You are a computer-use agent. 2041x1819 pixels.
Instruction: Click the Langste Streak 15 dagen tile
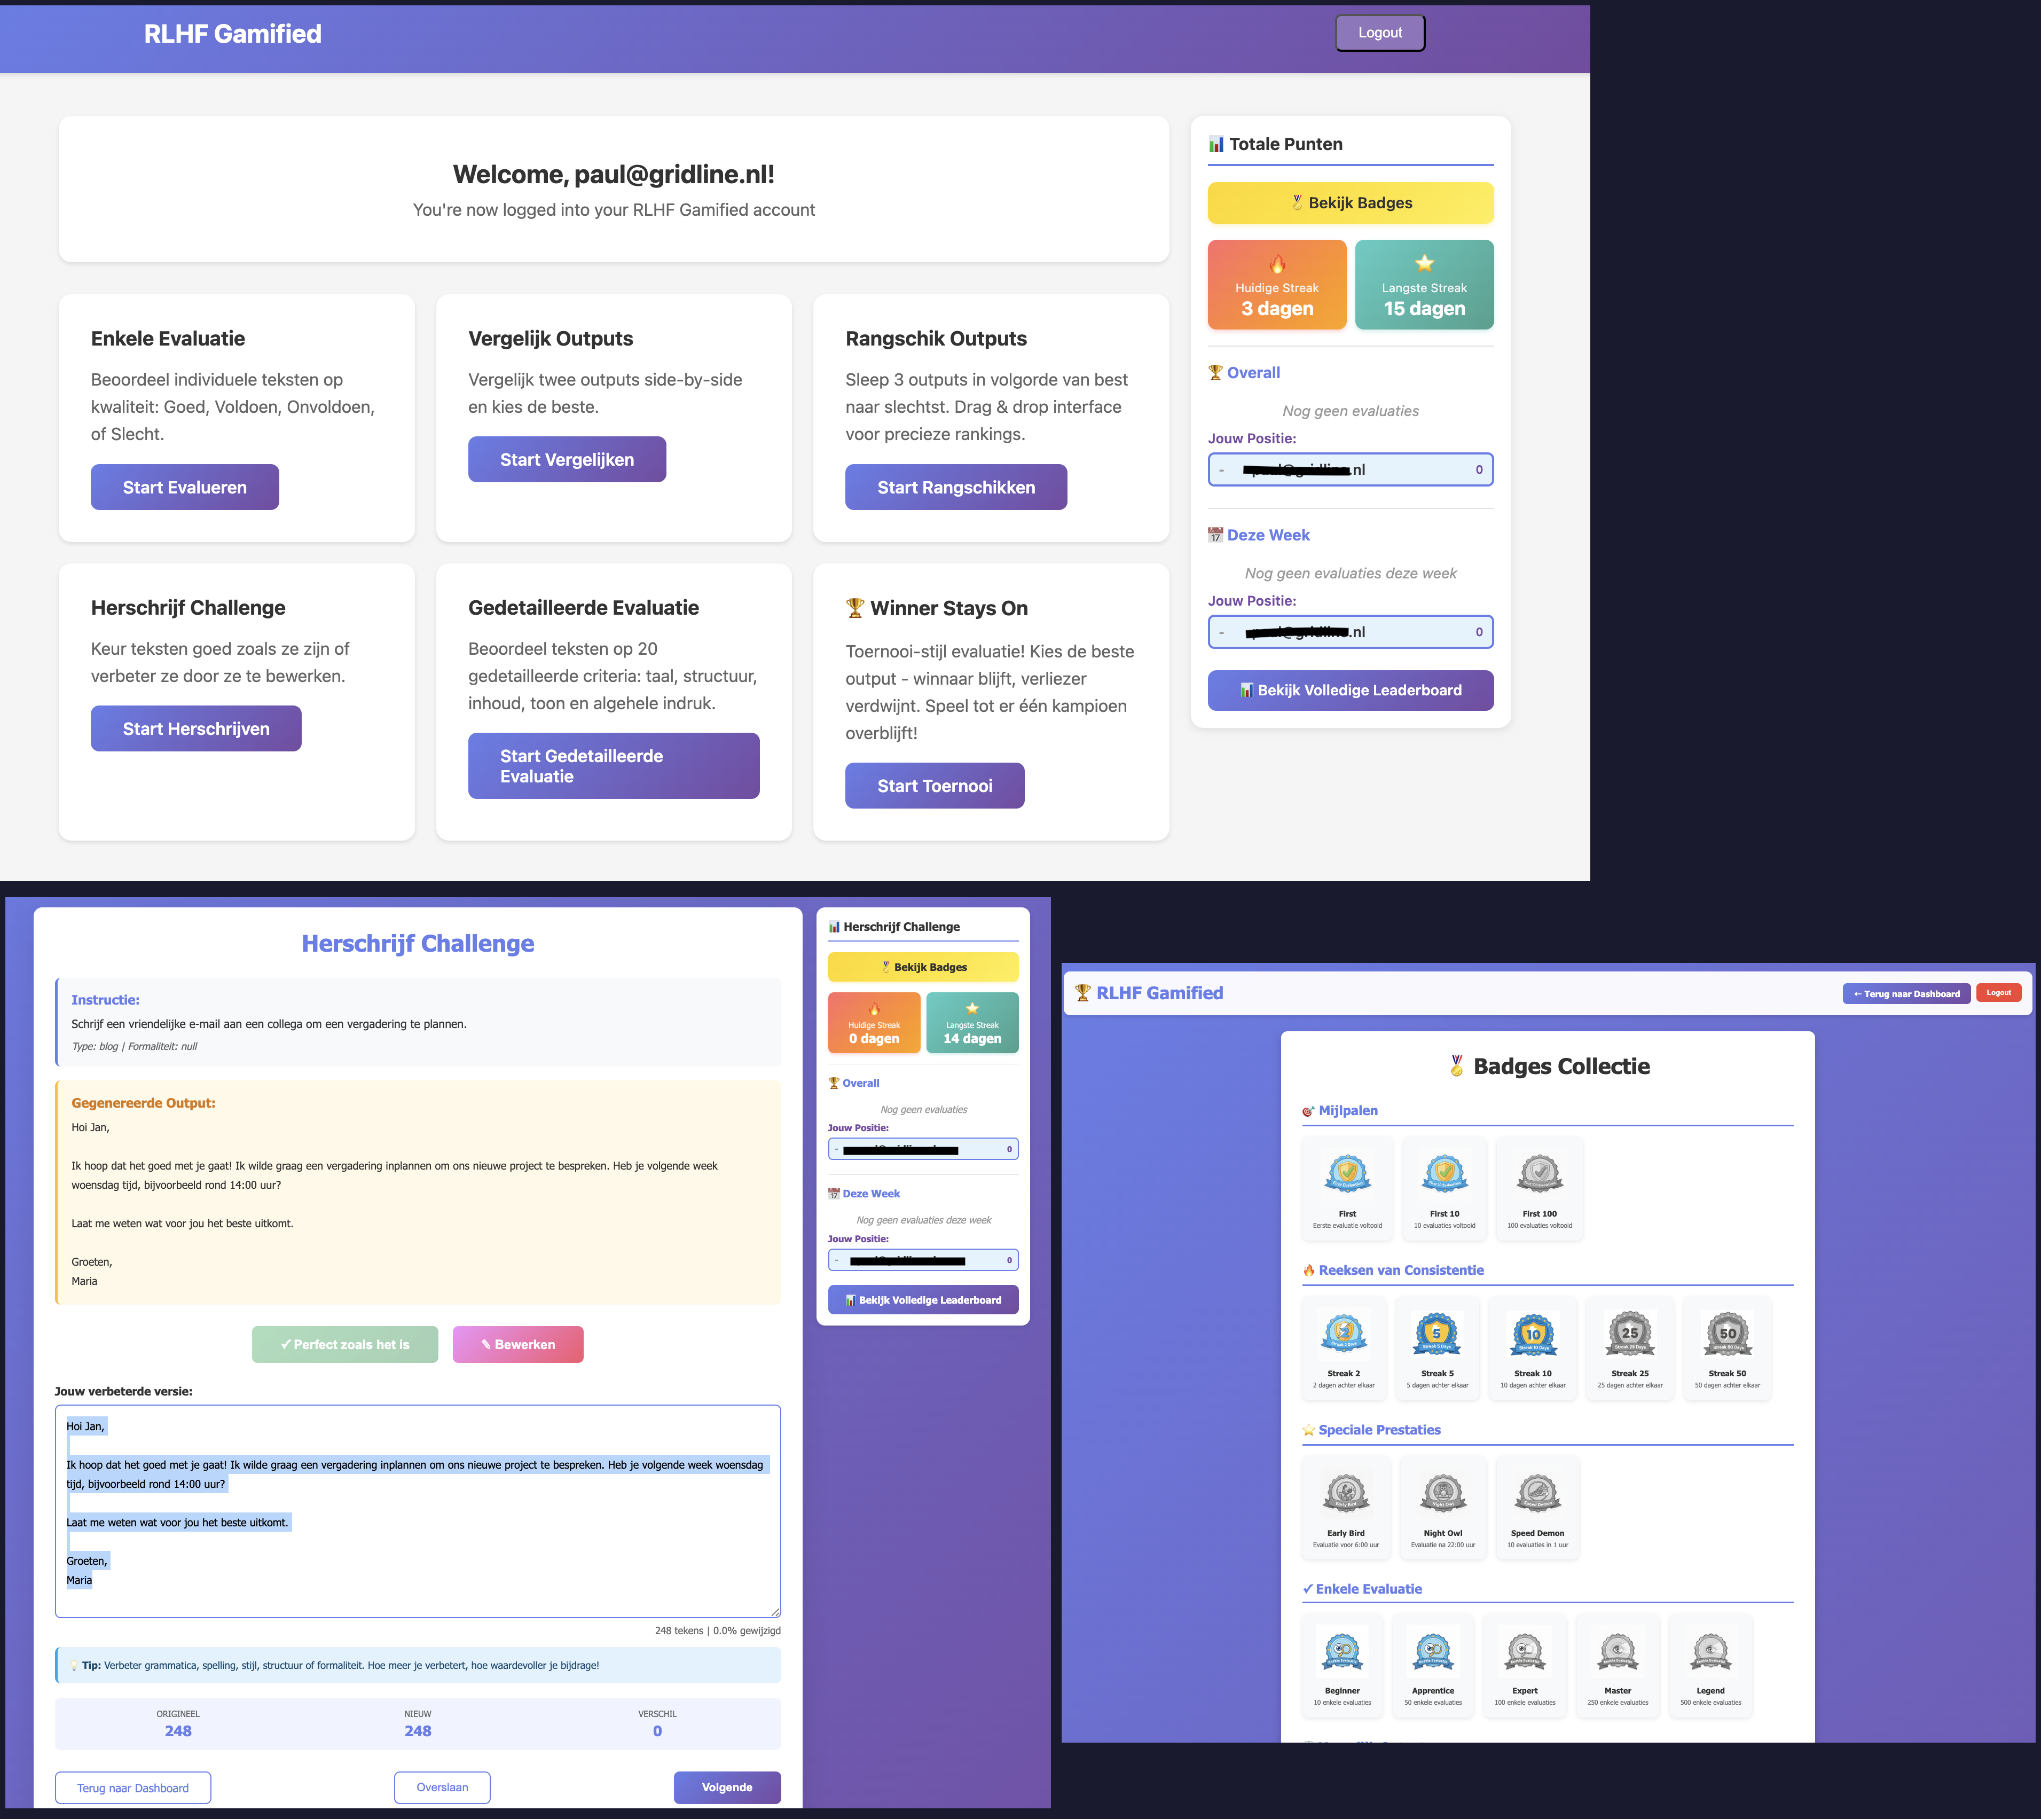click(x=1423, y=285)
